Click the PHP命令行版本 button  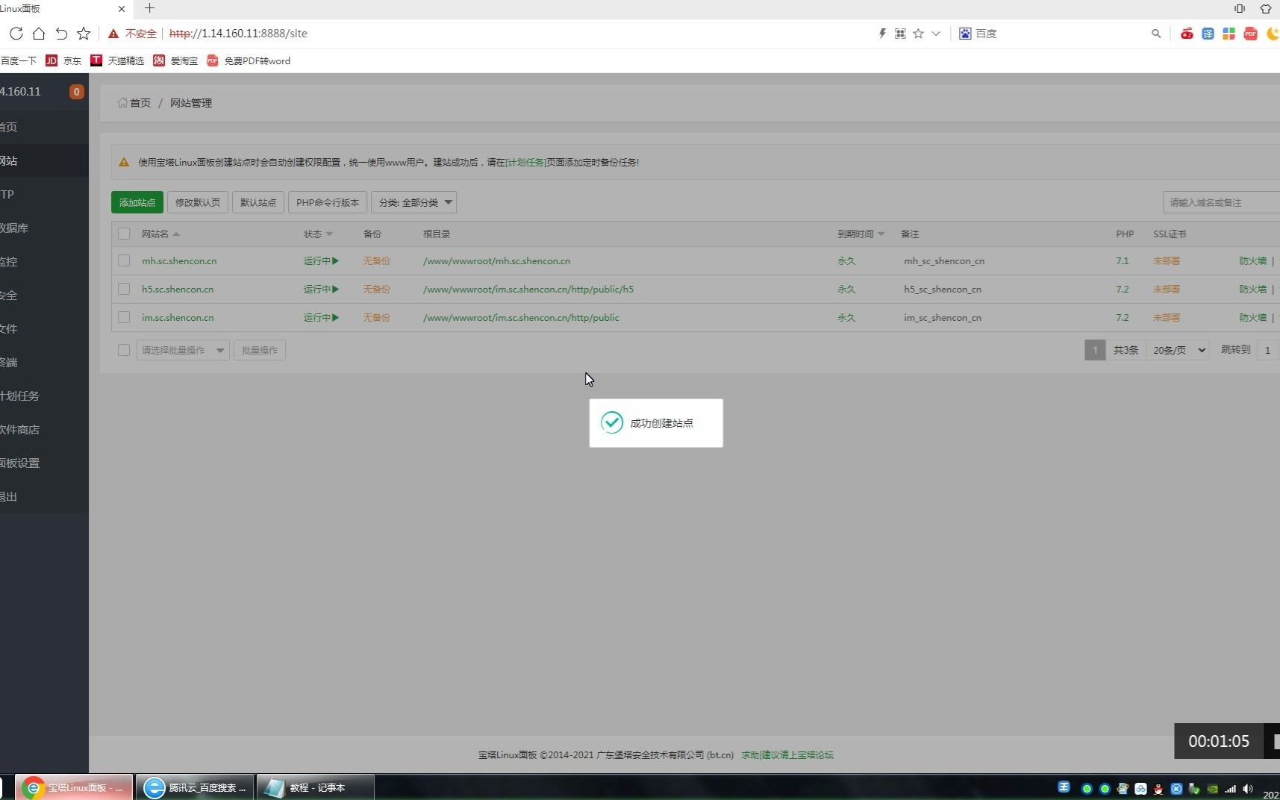pyautogui.click(x=328, y=202)
